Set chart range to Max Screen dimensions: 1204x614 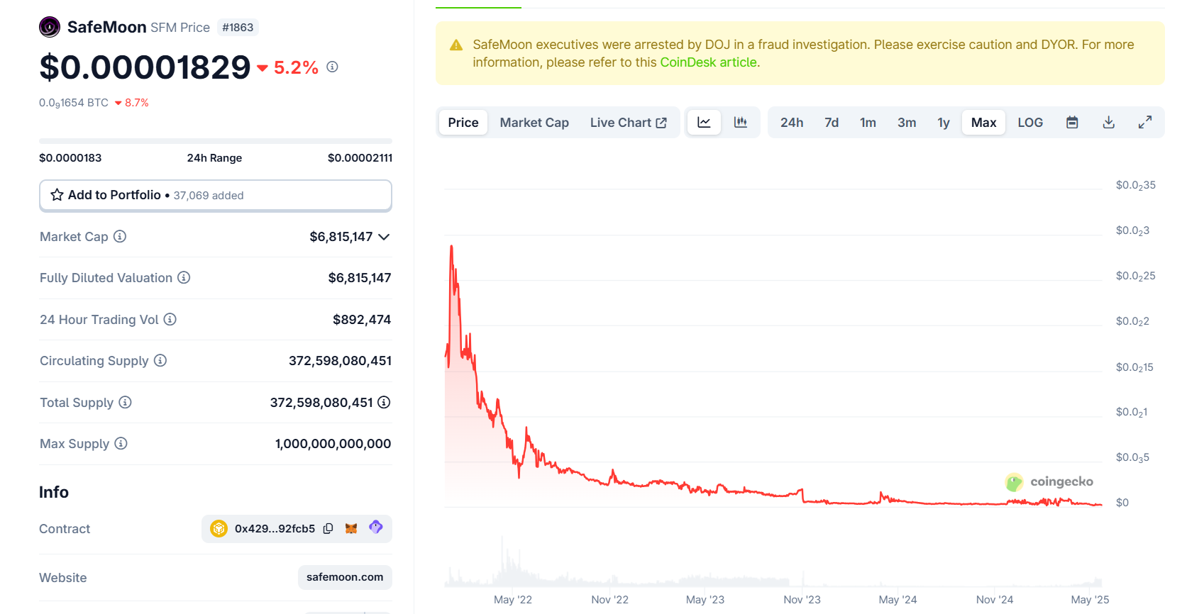click(x=984, y=122)
